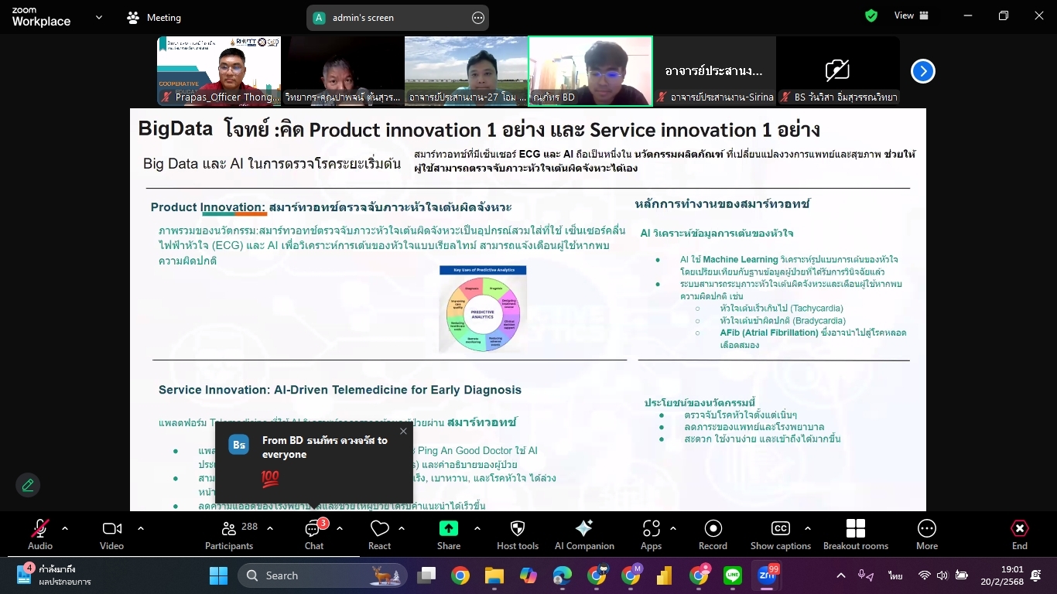Image resolution: width=1057 pixels, height=594 pixels.
Task: Open the notification bell in the tray
Action: pyautogui.click(x=1037, y=575)
